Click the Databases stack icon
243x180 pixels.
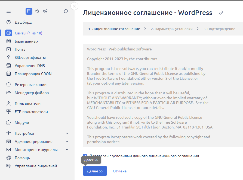tap(8, 41)
